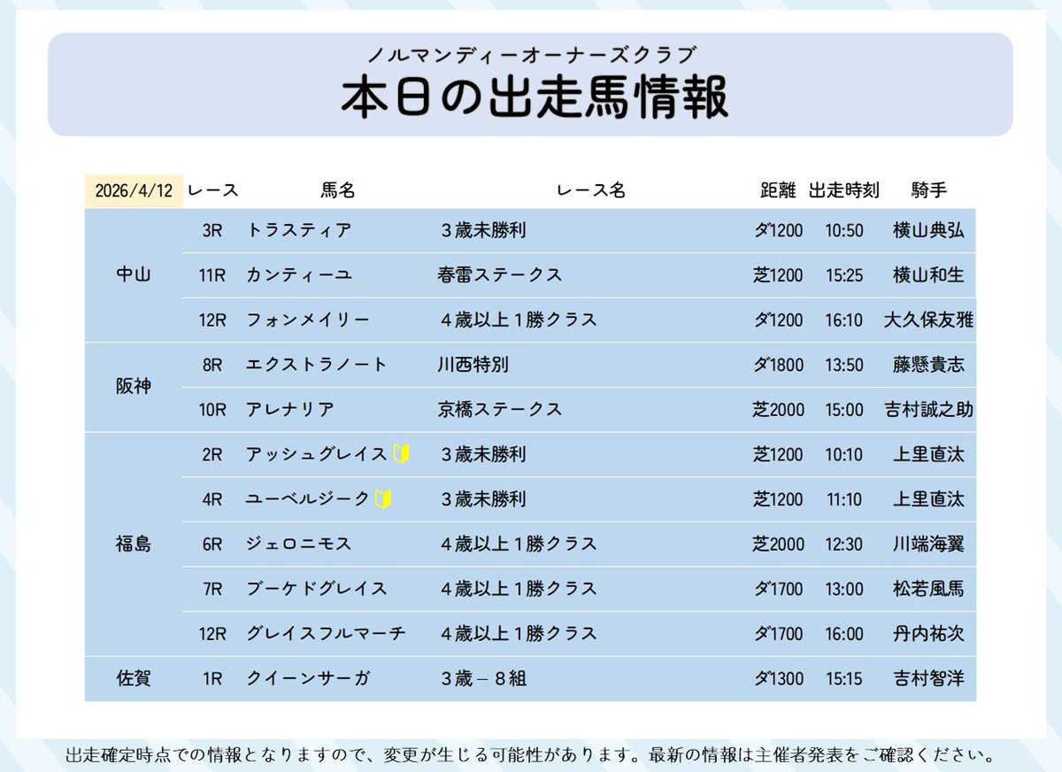Click start time 16:00
This screenshot has width=1062, height=772.
844,633
